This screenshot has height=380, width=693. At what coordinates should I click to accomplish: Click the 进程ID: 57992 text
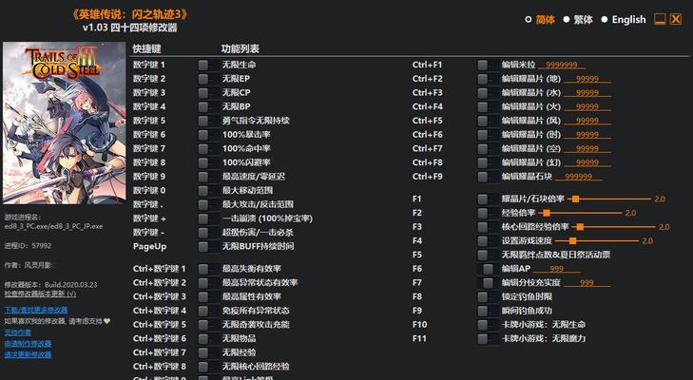tap(29, 246)
